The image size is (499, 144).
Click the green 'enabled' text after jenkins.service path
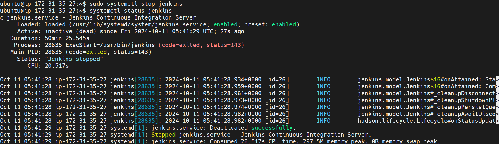[225, 25]
